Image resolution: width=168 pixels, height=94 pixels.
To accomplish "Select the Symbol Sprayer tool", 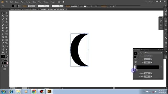I will (3, 46).
